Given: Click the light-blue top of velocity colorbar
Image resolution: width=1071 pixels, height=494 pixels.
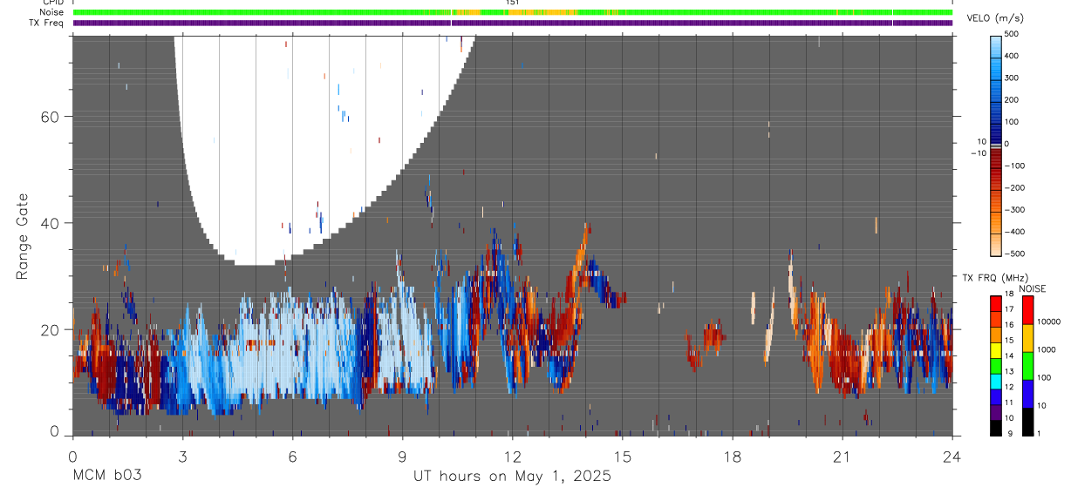Looking at the screenshot, I should coord(996,48).
